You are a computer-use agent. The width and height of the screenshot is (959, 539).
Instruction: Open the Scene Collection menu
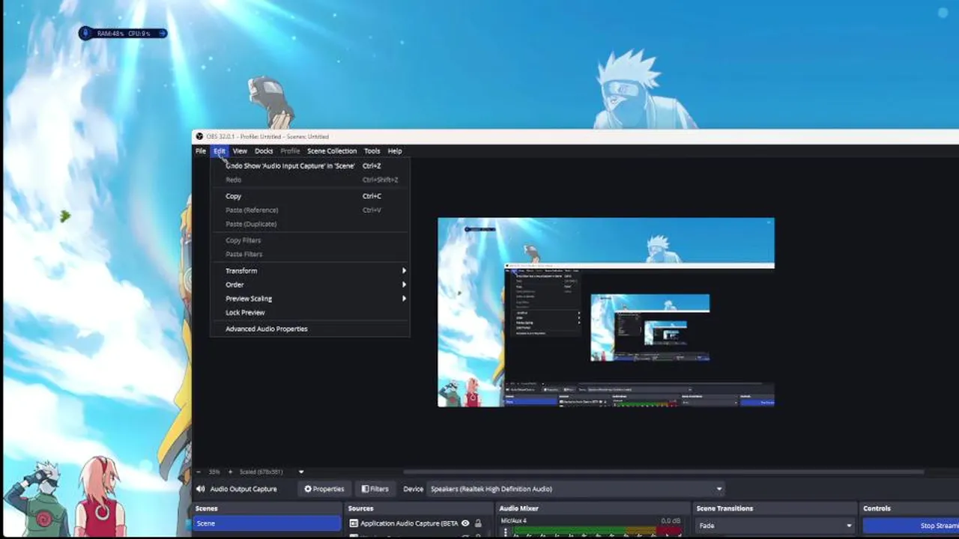[x=331, y=150]
